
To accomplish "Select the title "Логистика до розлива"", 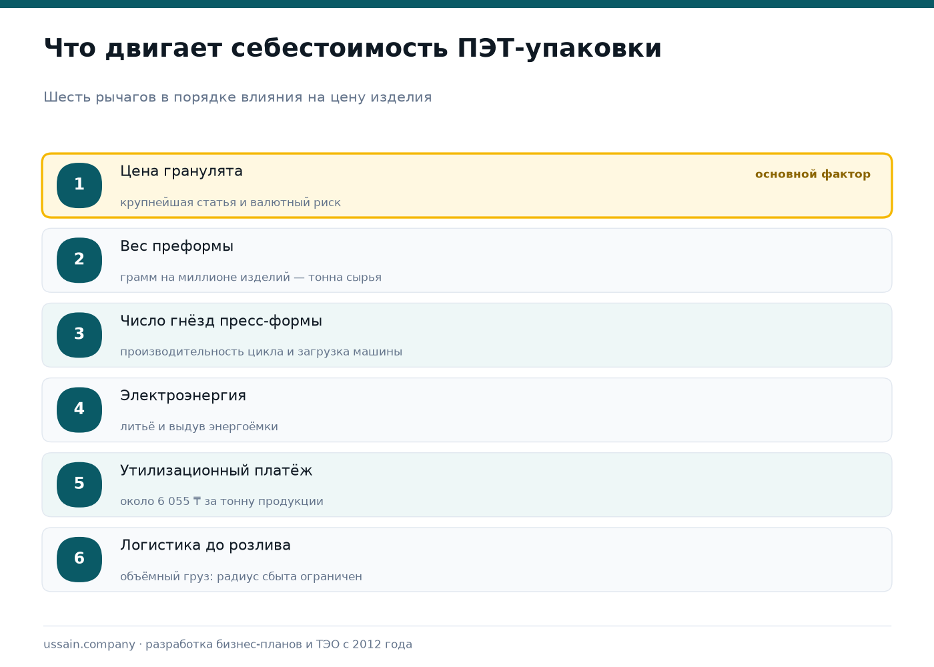I will click(x=205, y=546).
